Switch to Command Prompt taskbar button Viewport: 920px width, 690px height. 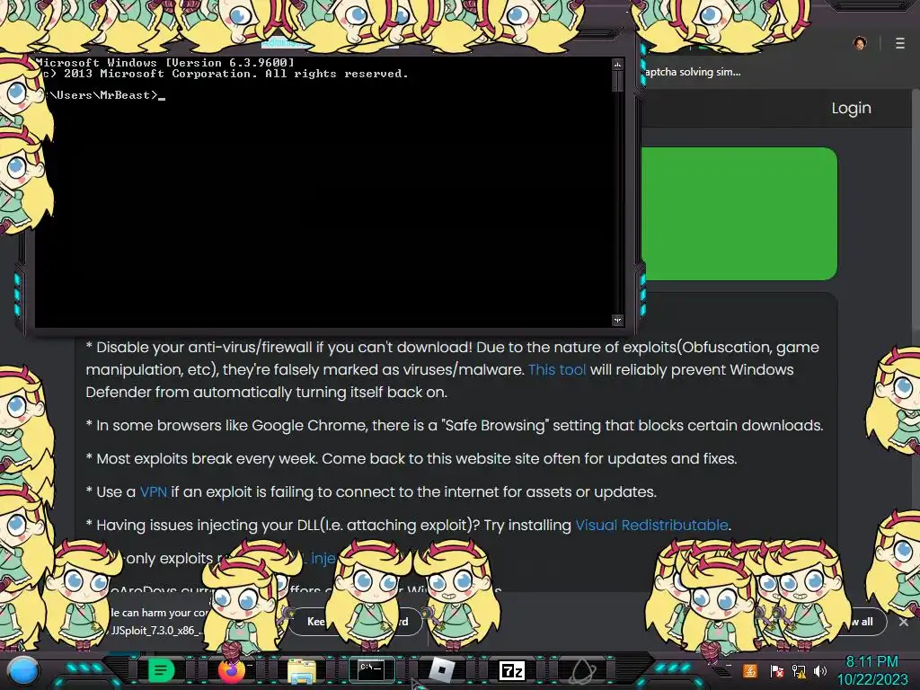371,669
